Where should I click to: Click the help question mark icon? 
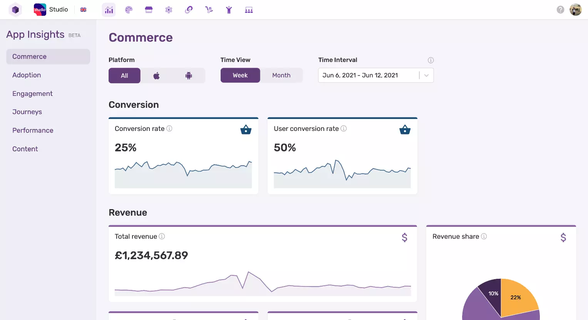560,9
